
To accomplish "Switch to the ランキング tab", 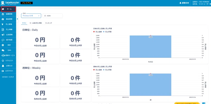I will [49, 23].
